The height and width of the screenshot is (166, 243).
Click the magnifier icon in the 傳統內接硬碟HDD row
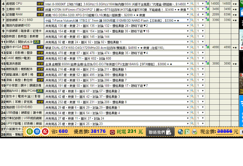coord(192,25)
